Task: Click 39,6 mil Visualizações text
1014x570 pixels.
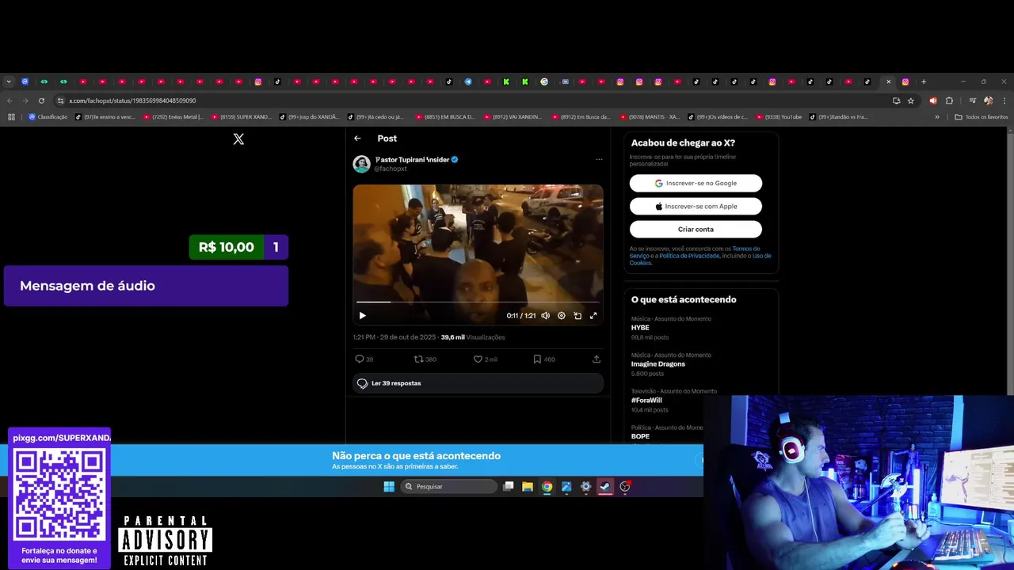Action: [473, 337]
